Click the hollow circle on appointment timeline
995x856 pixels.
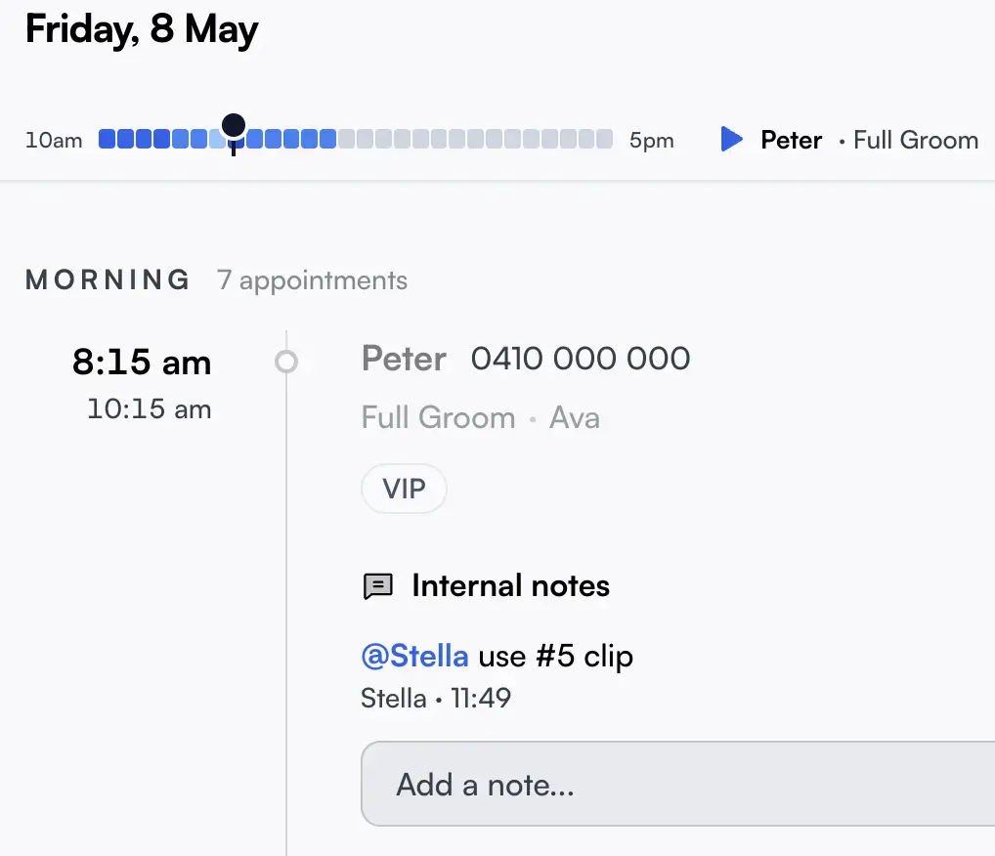286,362
